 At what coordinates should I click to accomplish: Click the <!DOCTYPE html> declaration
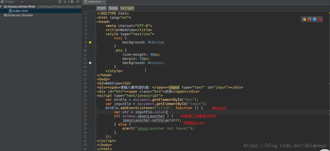(113, 14)
